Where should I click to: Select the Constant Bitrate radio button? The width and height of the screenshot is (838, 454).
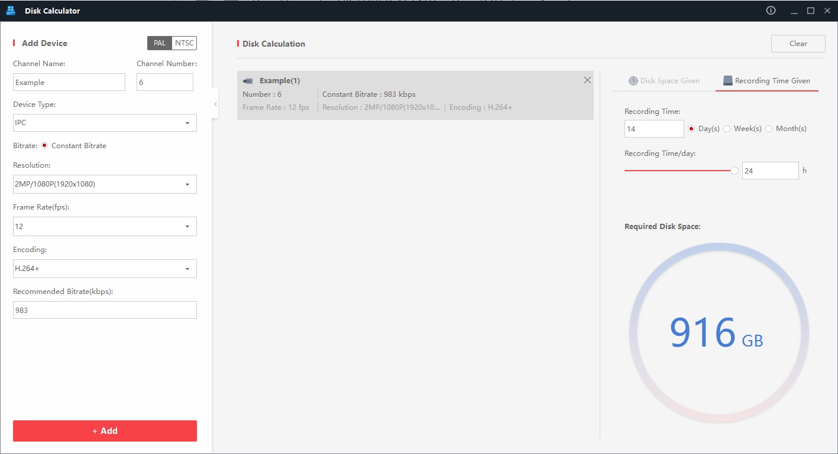[44, 146]
